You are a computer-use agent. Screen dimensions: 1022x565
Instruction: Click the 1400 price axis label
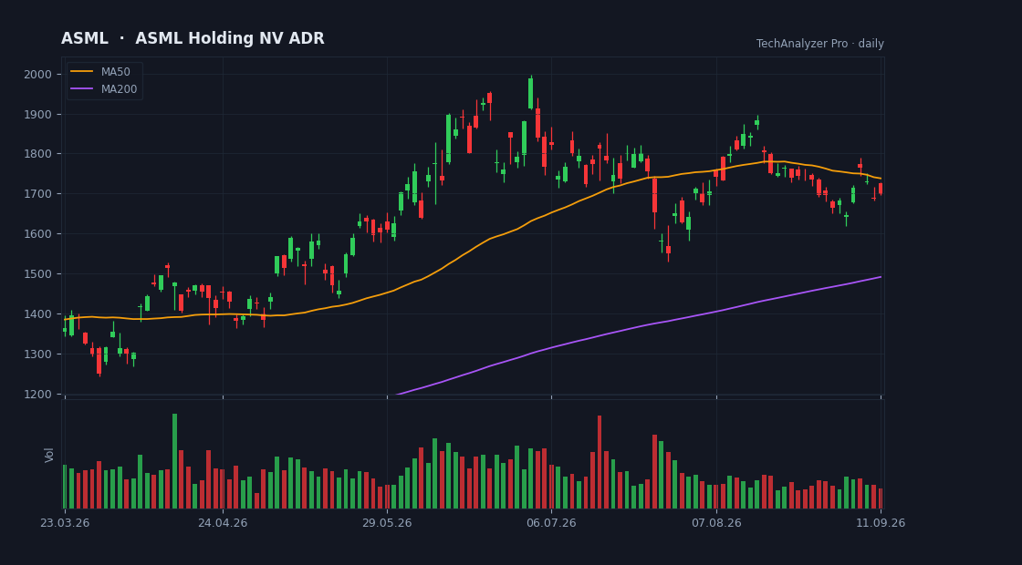click(38, 314)
